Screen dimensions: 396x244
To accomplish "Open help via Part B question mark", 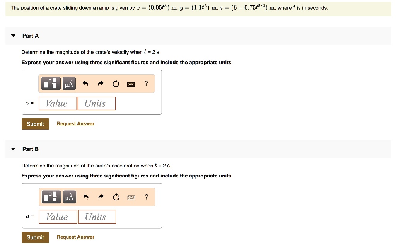I will pos(146,197).
